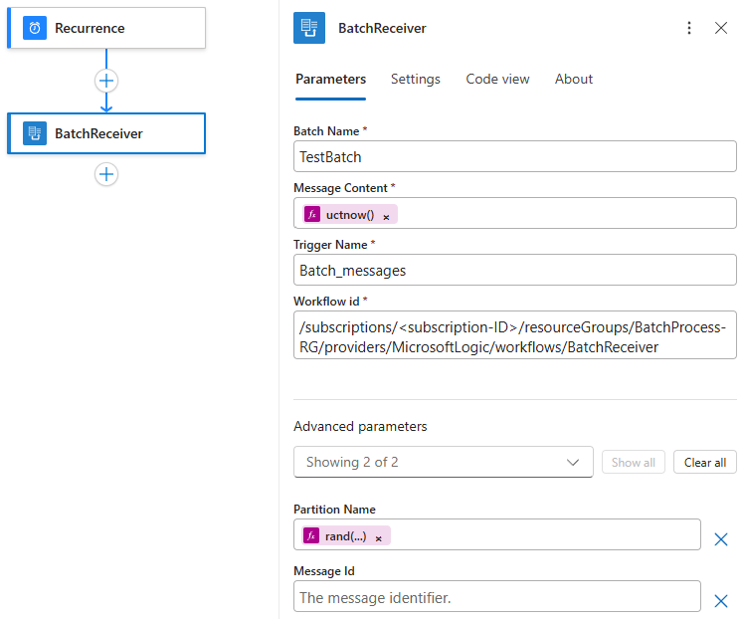The height and width of the screenshot is (619, 744).
Task: Click the Recurrence trigger clock icon
Action: point(35,28)
